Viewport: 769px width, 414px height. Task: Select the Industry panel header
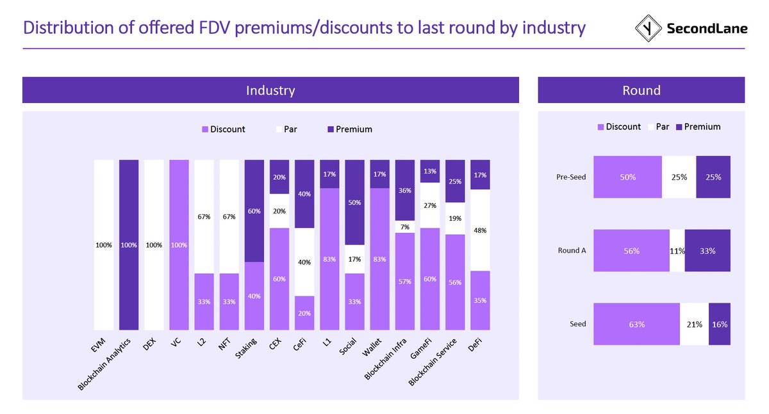click(x=270, y=90)
